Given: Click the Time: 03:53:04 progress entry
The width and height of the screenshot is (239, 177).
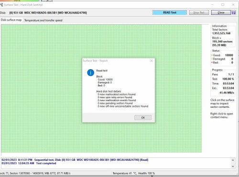Looking at the screenshot, I should [223, 83].
